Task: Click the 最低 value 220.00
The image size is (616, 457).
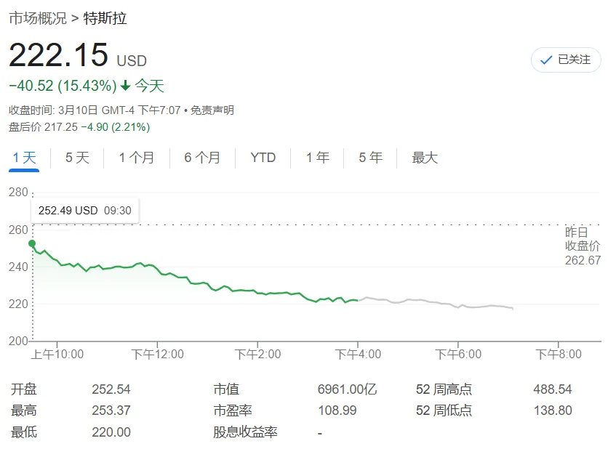Action: (111, 432)
